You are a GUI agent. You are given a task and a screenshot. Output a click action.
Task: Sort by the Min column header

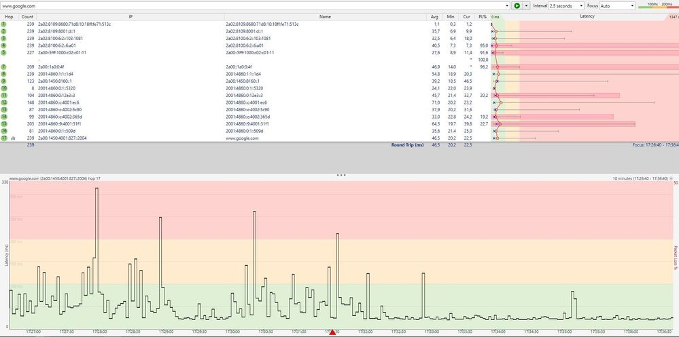[x=451, y=16]
